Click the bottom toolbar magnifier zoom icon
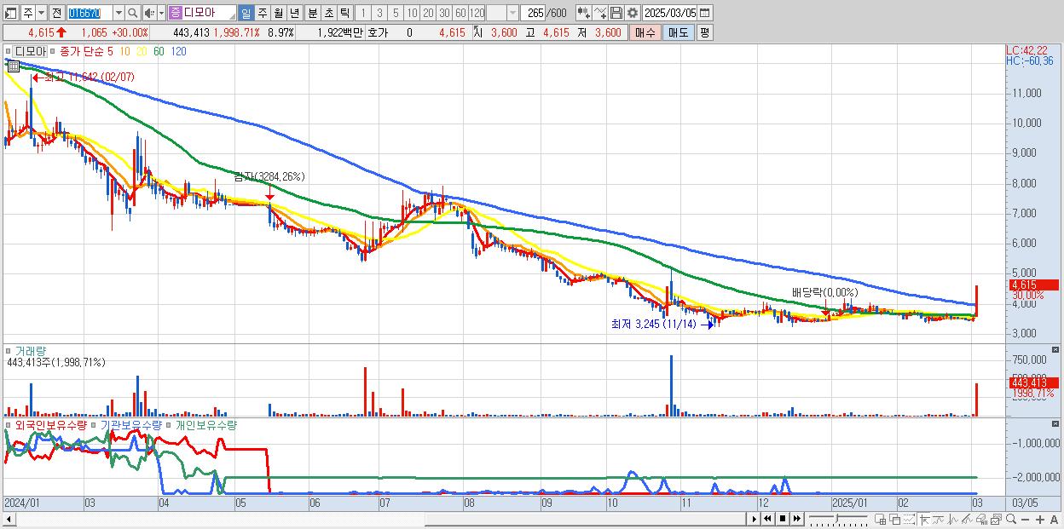 click(1011, 519)
